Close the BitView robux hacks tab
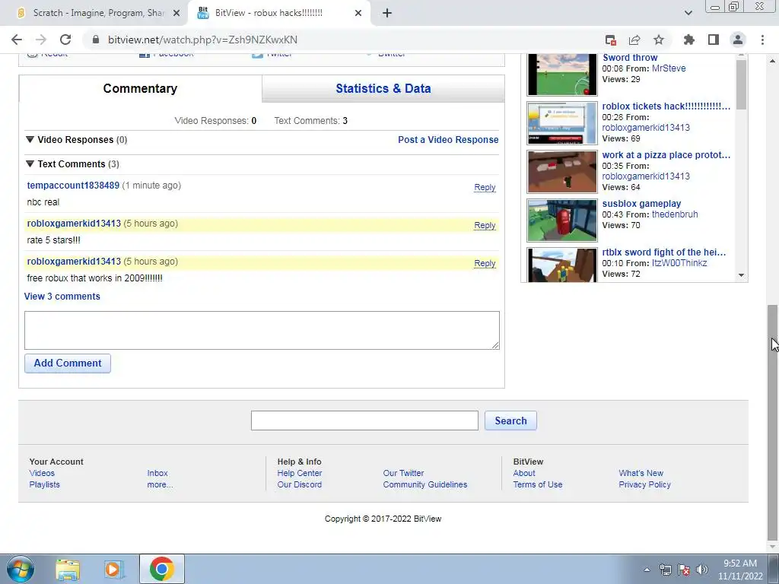Screen dimensions: 779x584 point(358,13)
